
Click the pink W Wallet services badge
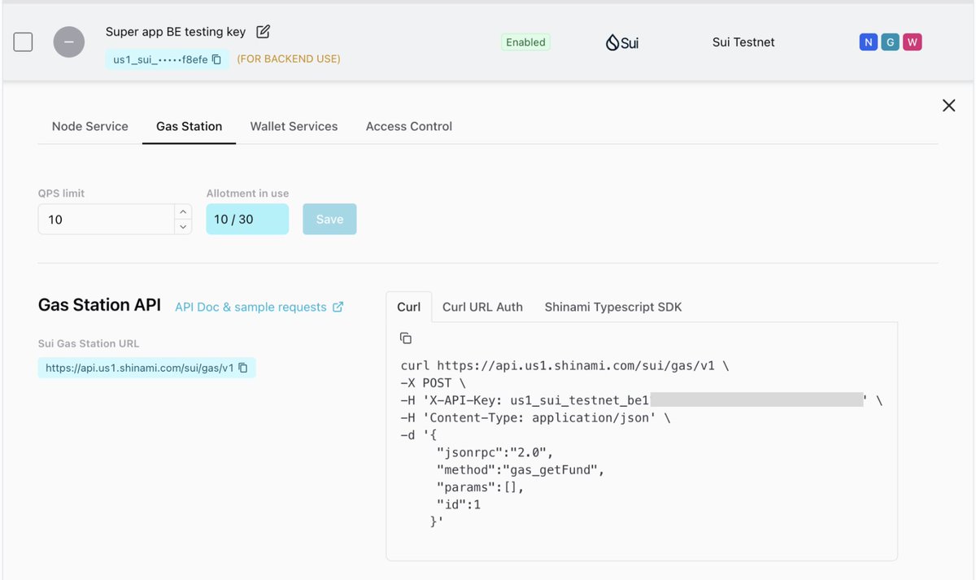pyautogui.click(x=912, y=42)
